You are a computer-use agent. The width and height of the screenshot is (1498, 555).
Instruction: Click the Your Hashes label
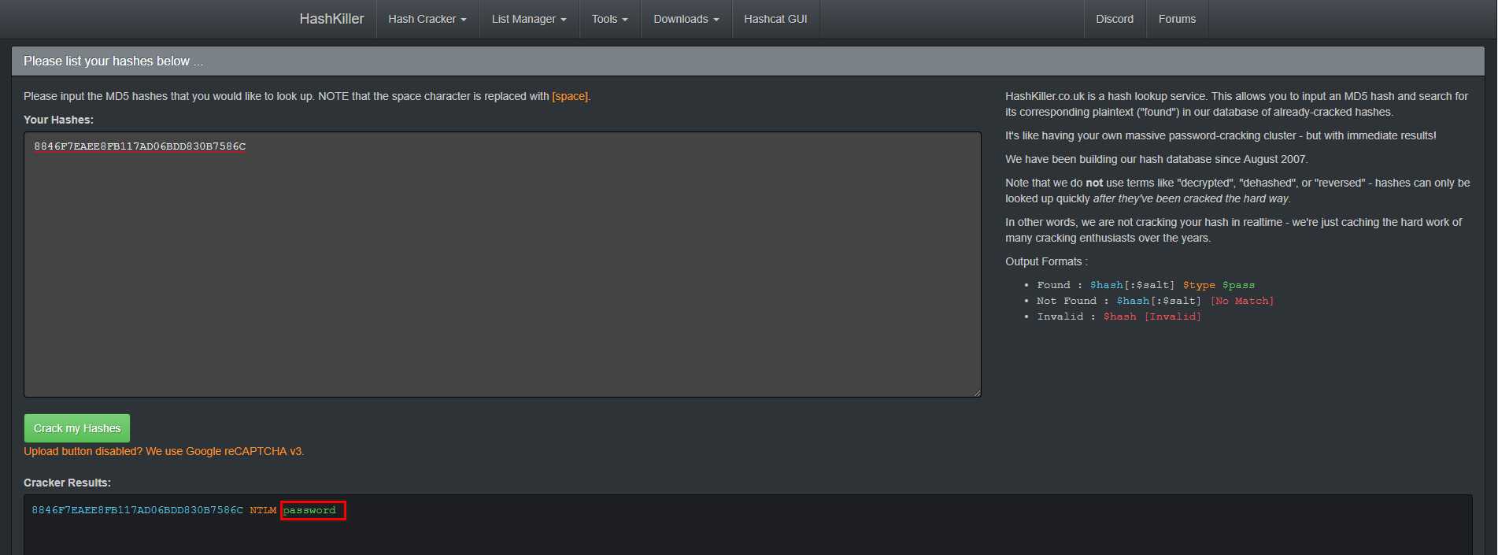click(58, 120)
